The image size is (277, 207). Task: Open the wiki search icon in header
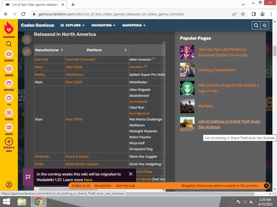click(x=256, y=25)
